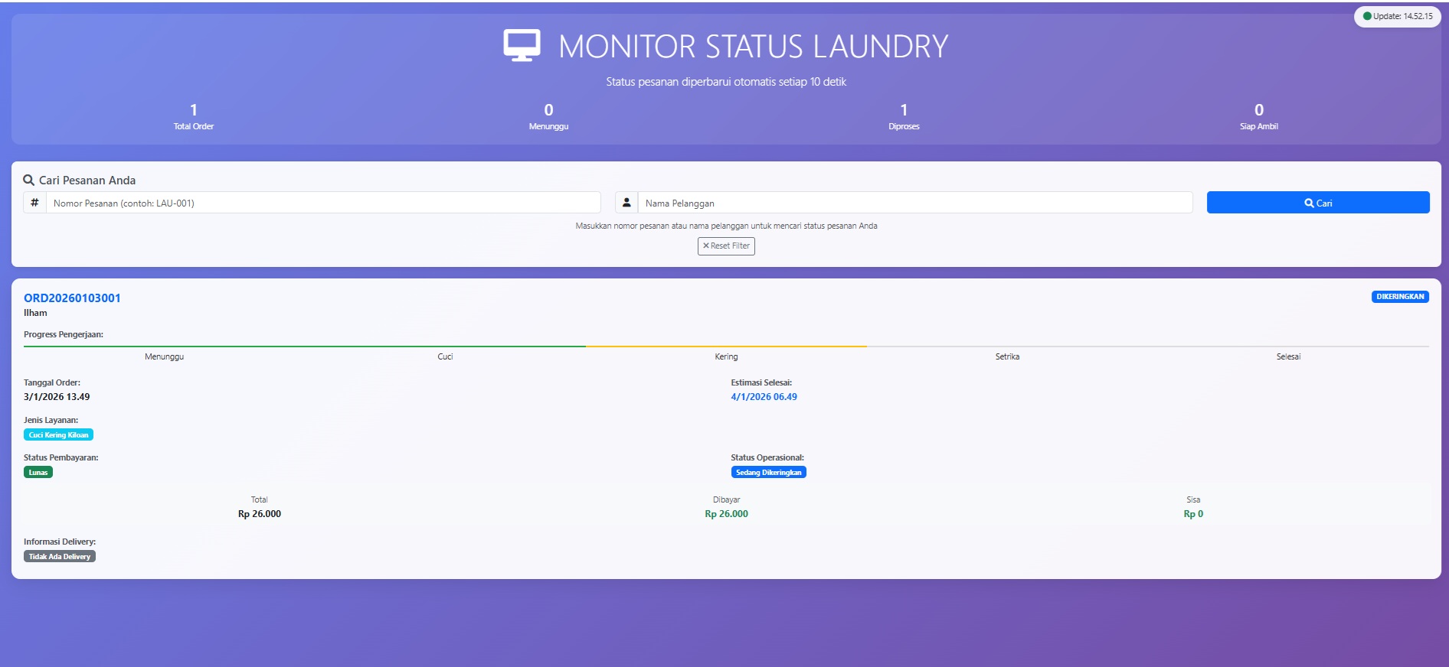The width and height of the screenshot is (1449, 667).
Task: Click the Lunas payment badge
Action: tap(38, 473)
